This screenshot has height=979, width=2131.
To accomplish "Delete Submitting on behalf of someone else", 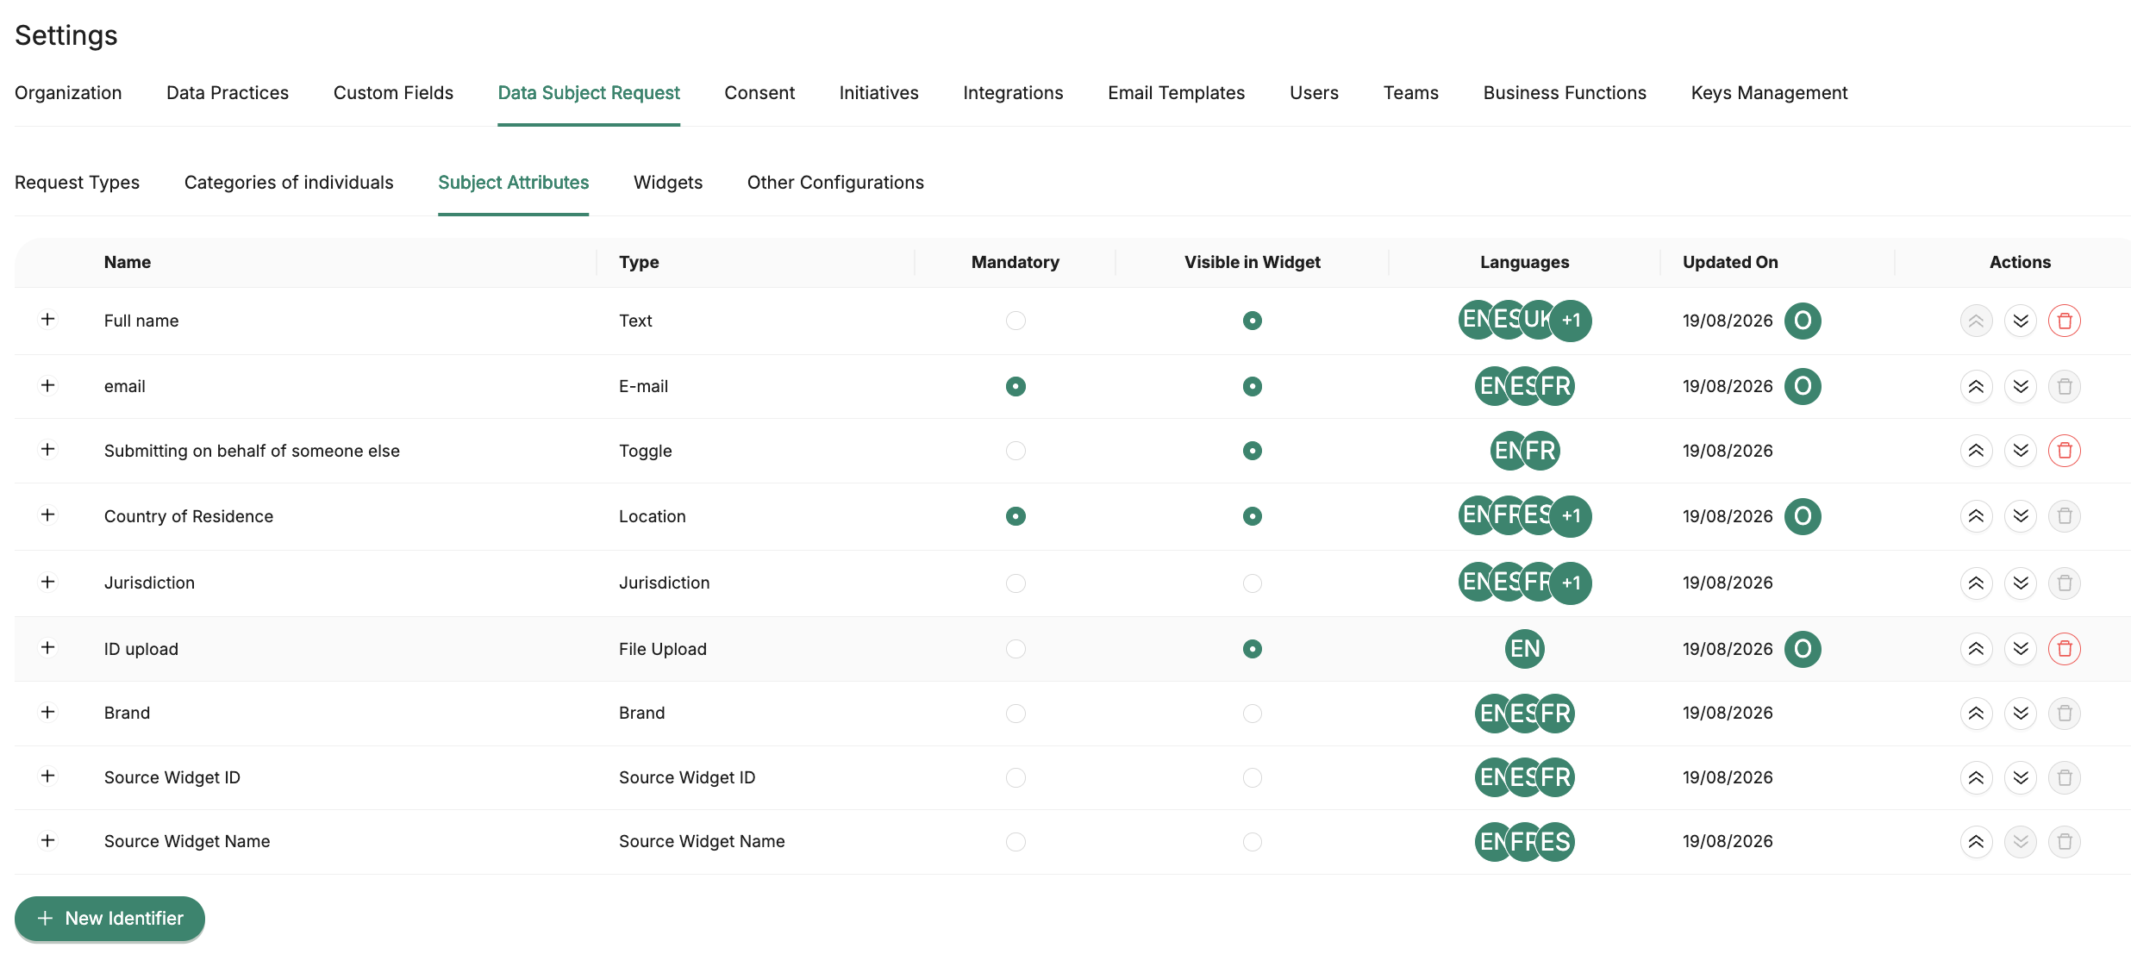I will (x=2064, y=451).
